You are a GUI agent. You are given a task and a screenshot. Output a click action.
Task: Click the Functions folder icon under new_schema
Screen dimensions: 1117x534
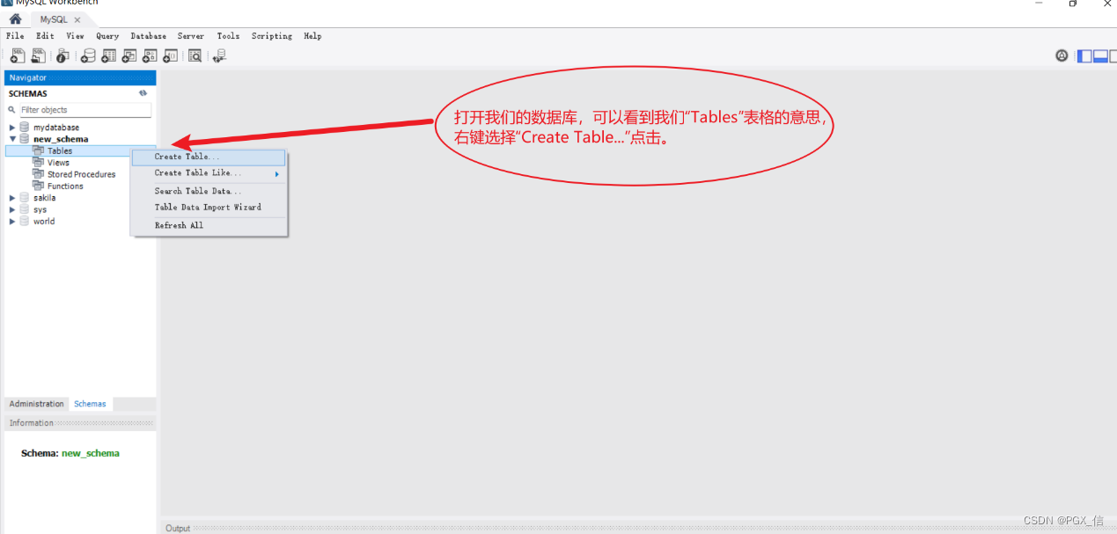39,186
